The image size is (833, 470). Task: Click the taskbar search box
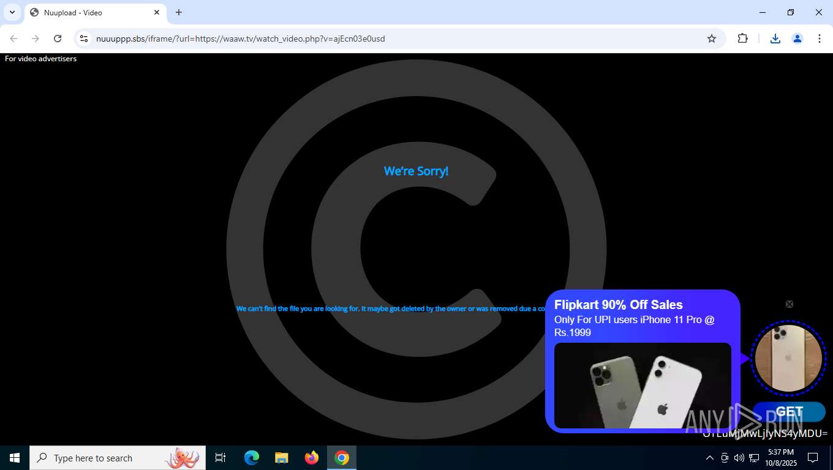pyautogui.click(x=118, y=458)
